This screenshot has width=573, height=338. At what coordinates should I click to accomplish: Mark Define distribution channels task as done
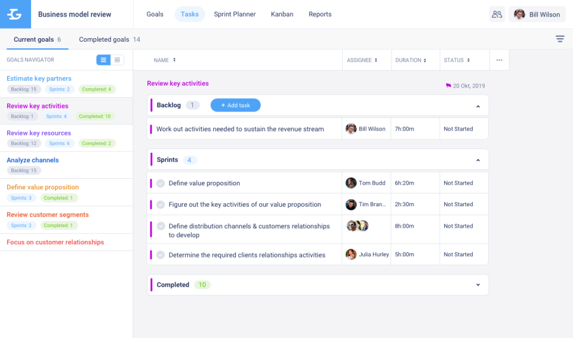pyautogui.click(x=161, y=227)
